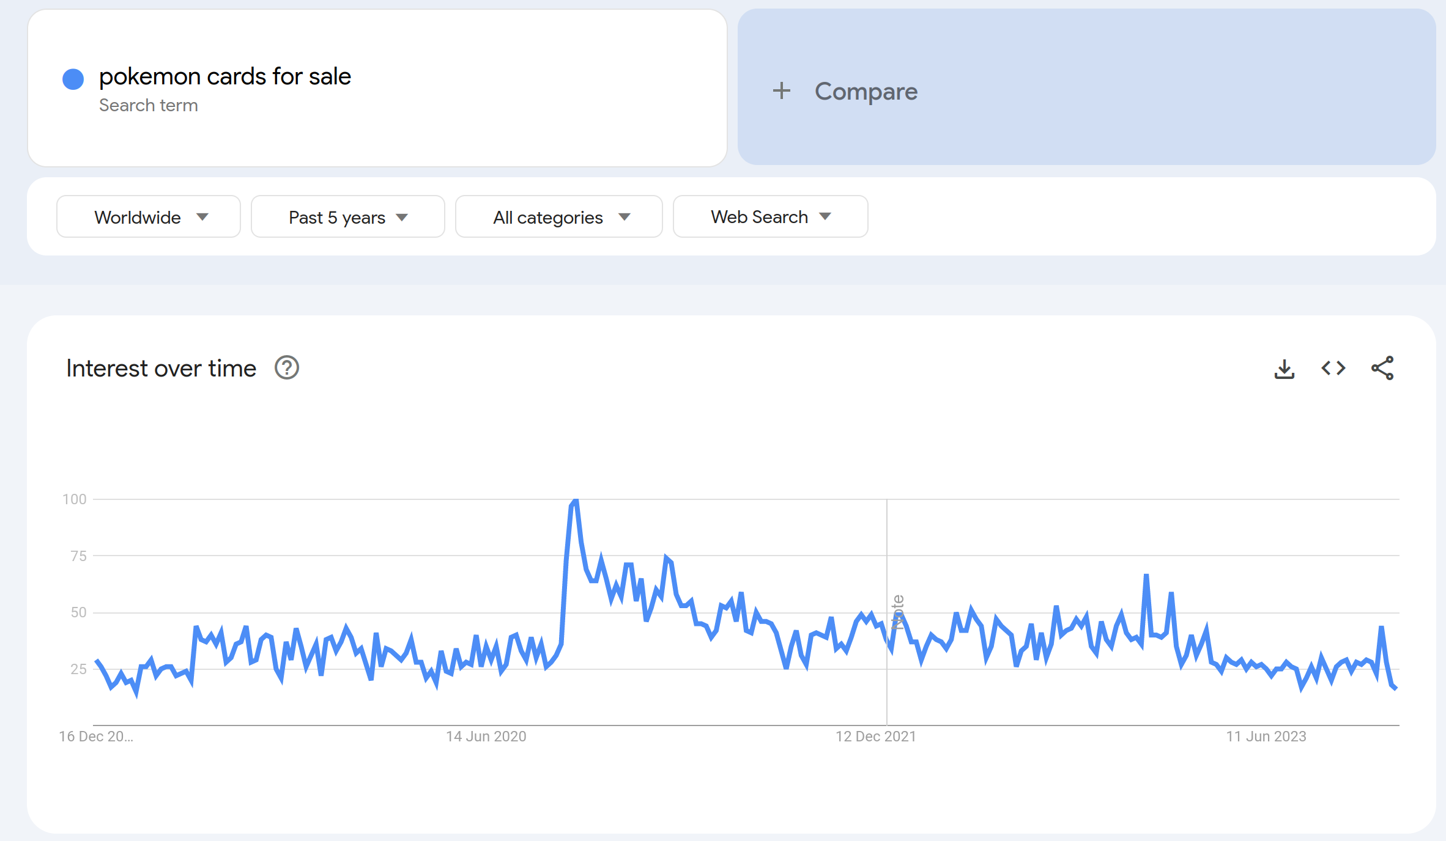Change the Web Search type dropdown

pyautogui.click(x=770, y=217)
